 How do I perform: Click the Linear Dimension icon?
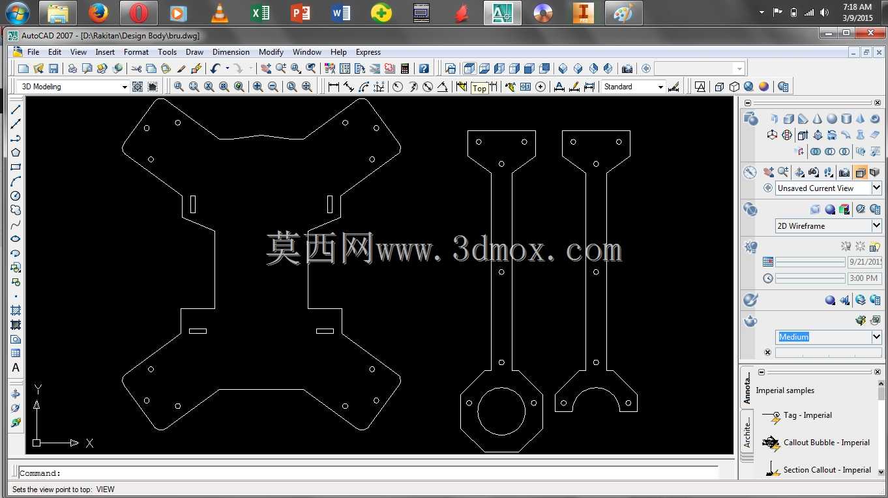[x=334, y=87]
